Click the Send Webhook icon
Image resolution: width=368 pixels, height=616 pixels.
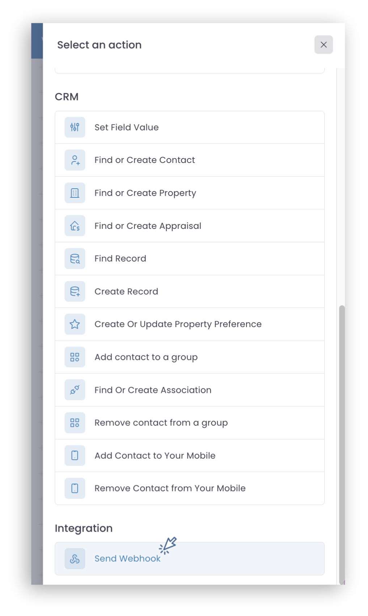tap(75, 559)
